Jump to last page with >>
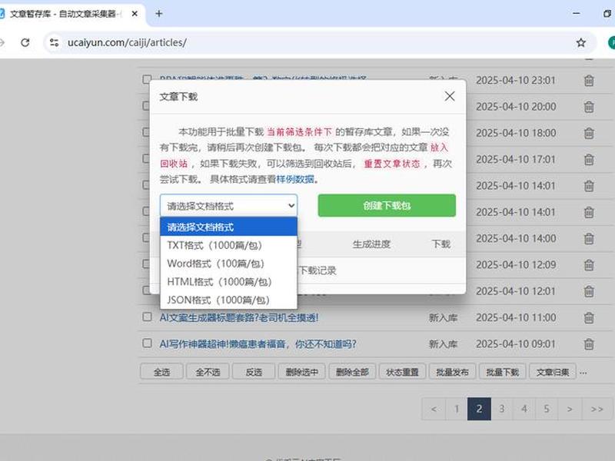Image resolution: width=615 pixels, height=461 pixels. [597, 409]
